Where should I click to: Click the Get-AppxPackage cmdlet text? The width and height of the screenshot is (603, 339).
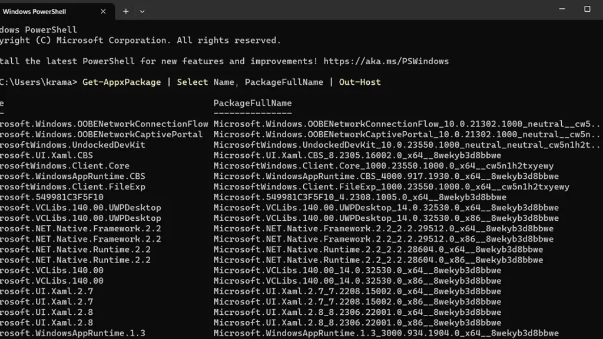tap(121, 82)
